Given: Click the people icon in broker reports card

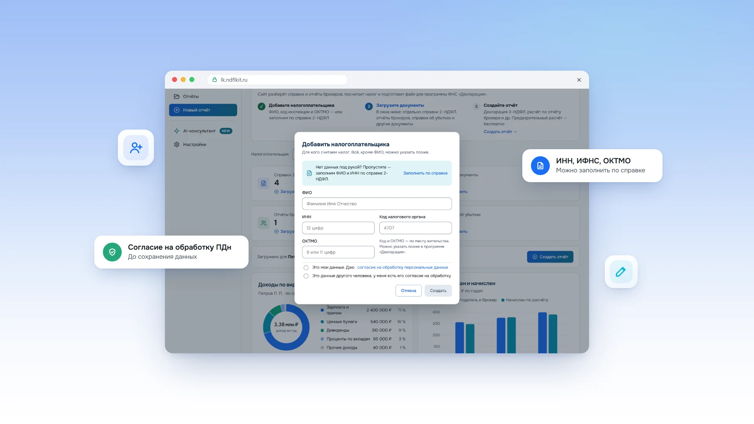Looking at the screenshot, I should [264, 223].
